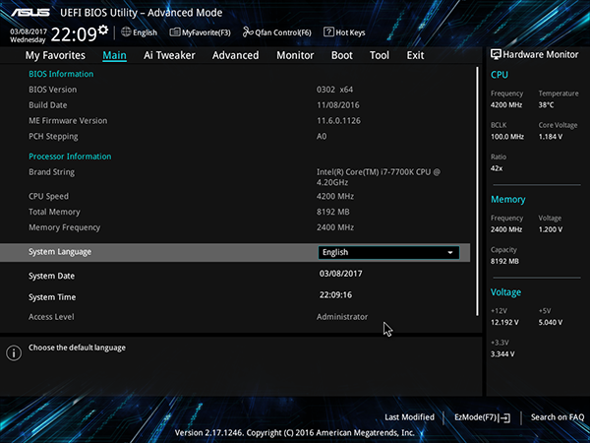This screenshot has height=443, width=590.
Task: Click the Total Memory value 8192 MB
Action: 332,212
